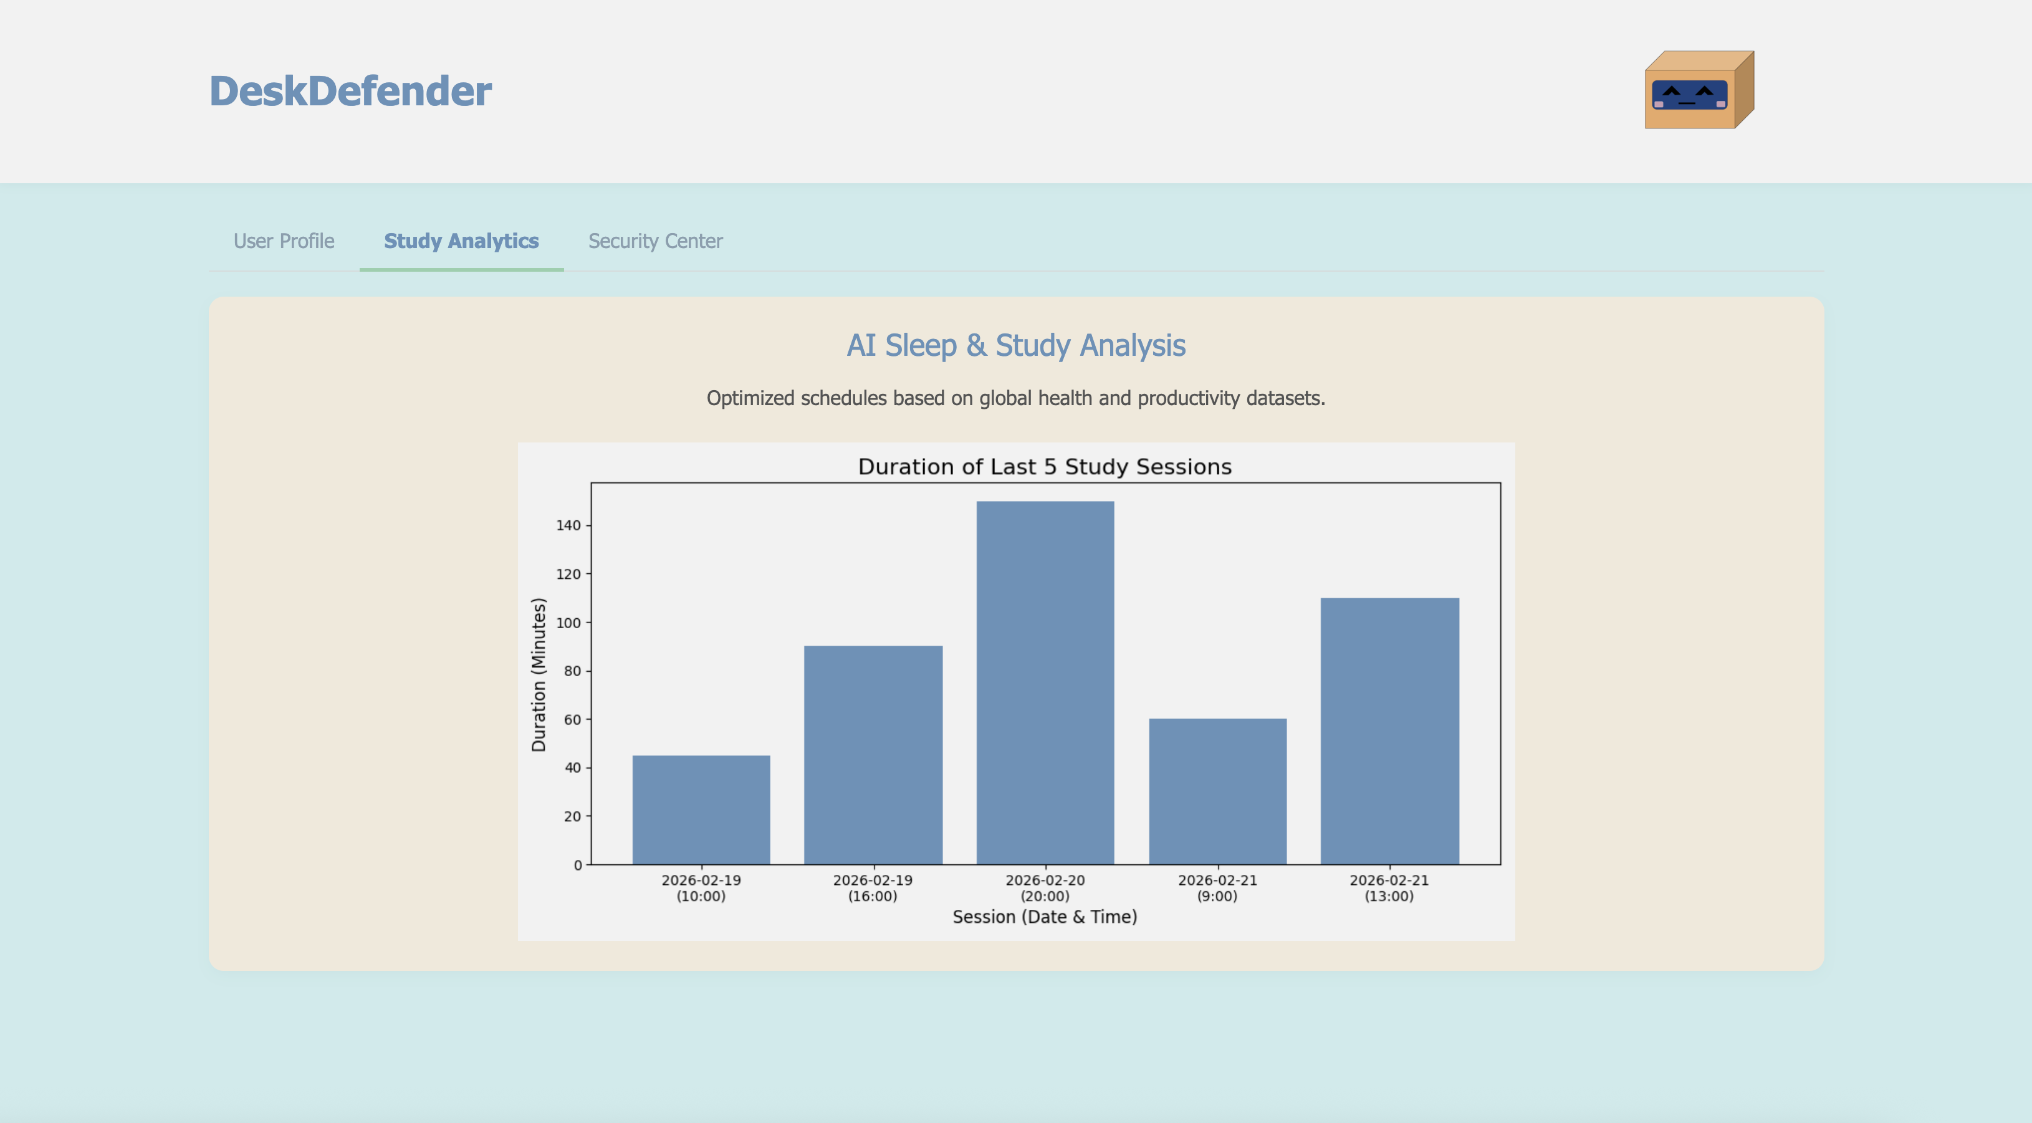This screenshot has width=2032, height=1123.
Task: Click the chart title Duration of Last 5 Study Sessions
Action: [x=1045, y=467]
